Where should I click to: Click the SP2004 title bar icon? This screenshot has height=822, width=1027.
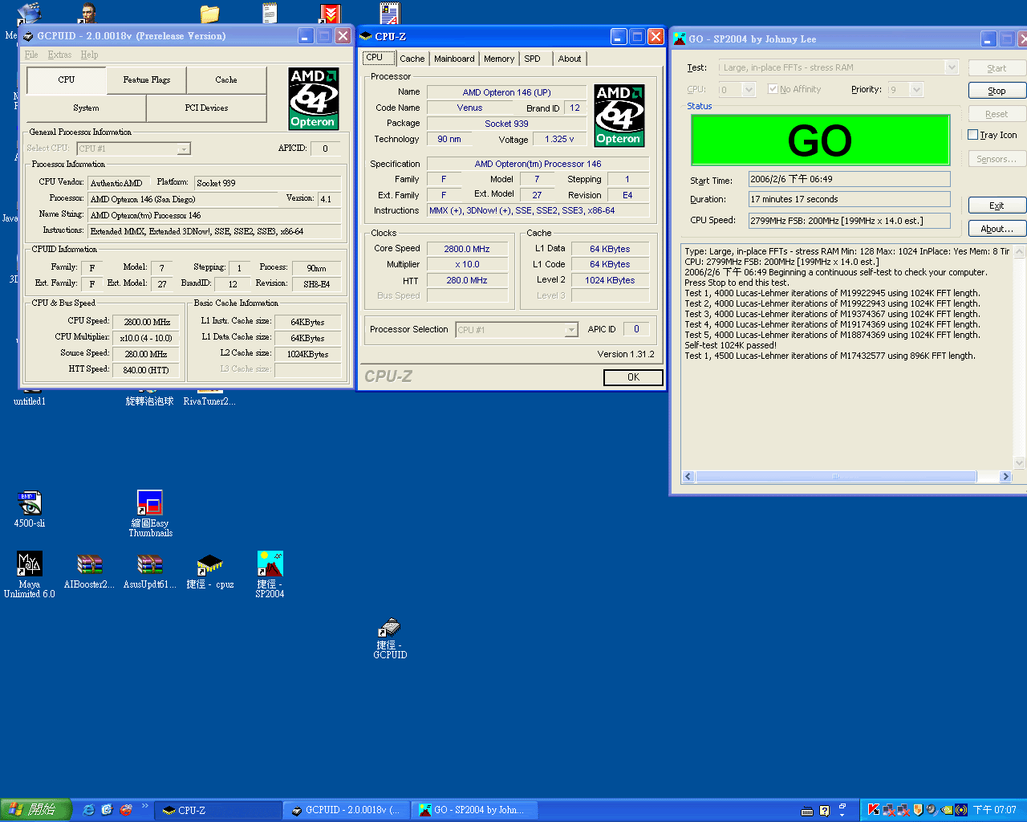pos(680,39)
